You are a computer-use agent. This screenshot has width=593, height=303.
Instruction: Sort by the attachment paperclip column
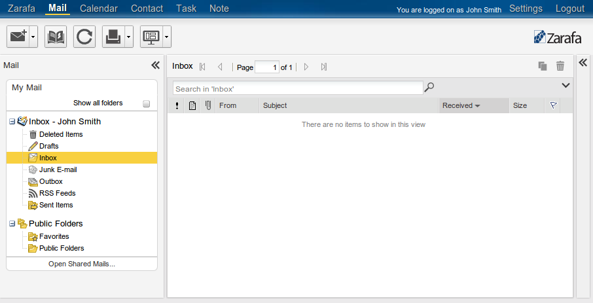(x=208, y=105)
